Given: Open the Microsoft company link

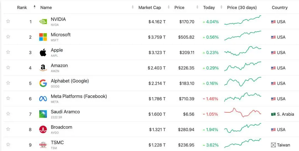Looking at the screenshot, I should click(x=61, y=35).
